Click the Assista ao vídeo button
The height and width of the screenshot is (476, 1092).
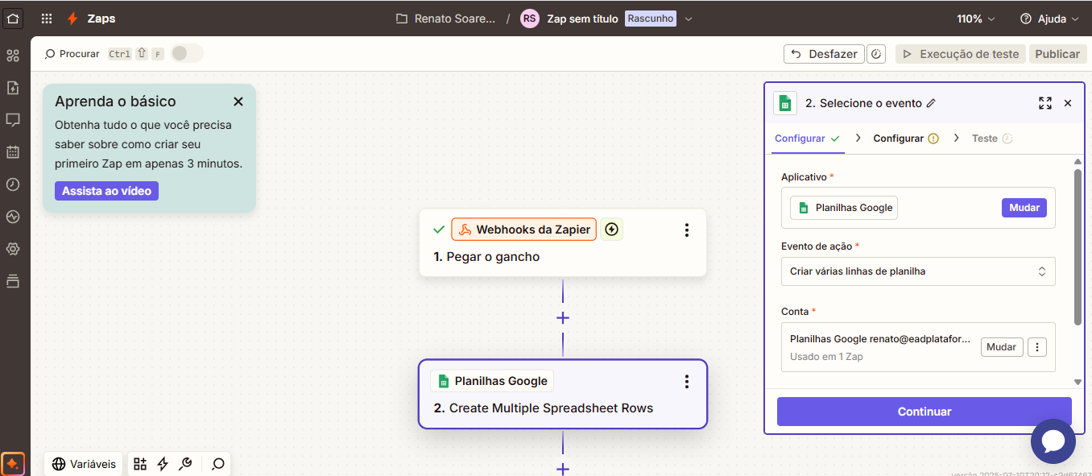[106, 191]
